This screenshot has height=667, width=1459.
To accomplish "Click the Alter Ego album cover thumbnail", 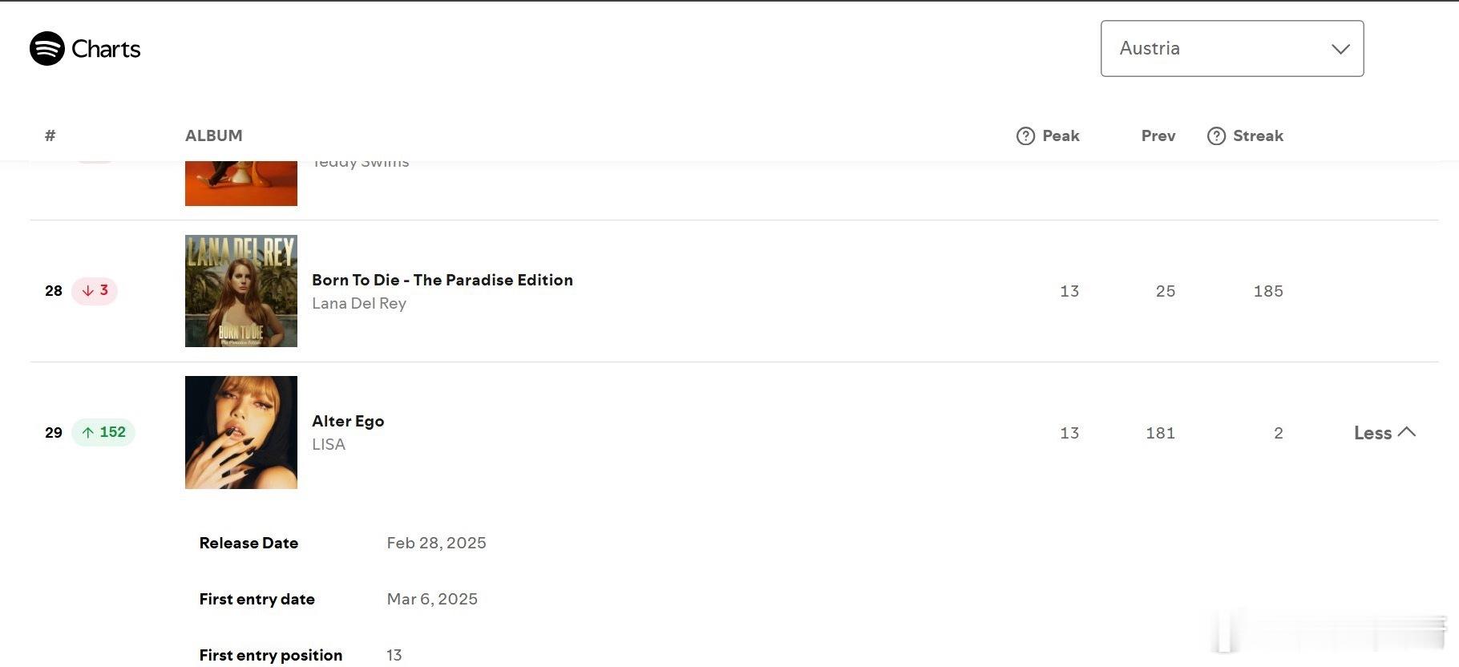I will click(x=241, y=433).
